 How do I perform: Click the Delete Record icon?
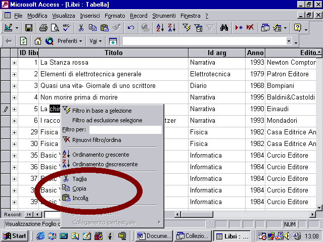click(250, 28)
